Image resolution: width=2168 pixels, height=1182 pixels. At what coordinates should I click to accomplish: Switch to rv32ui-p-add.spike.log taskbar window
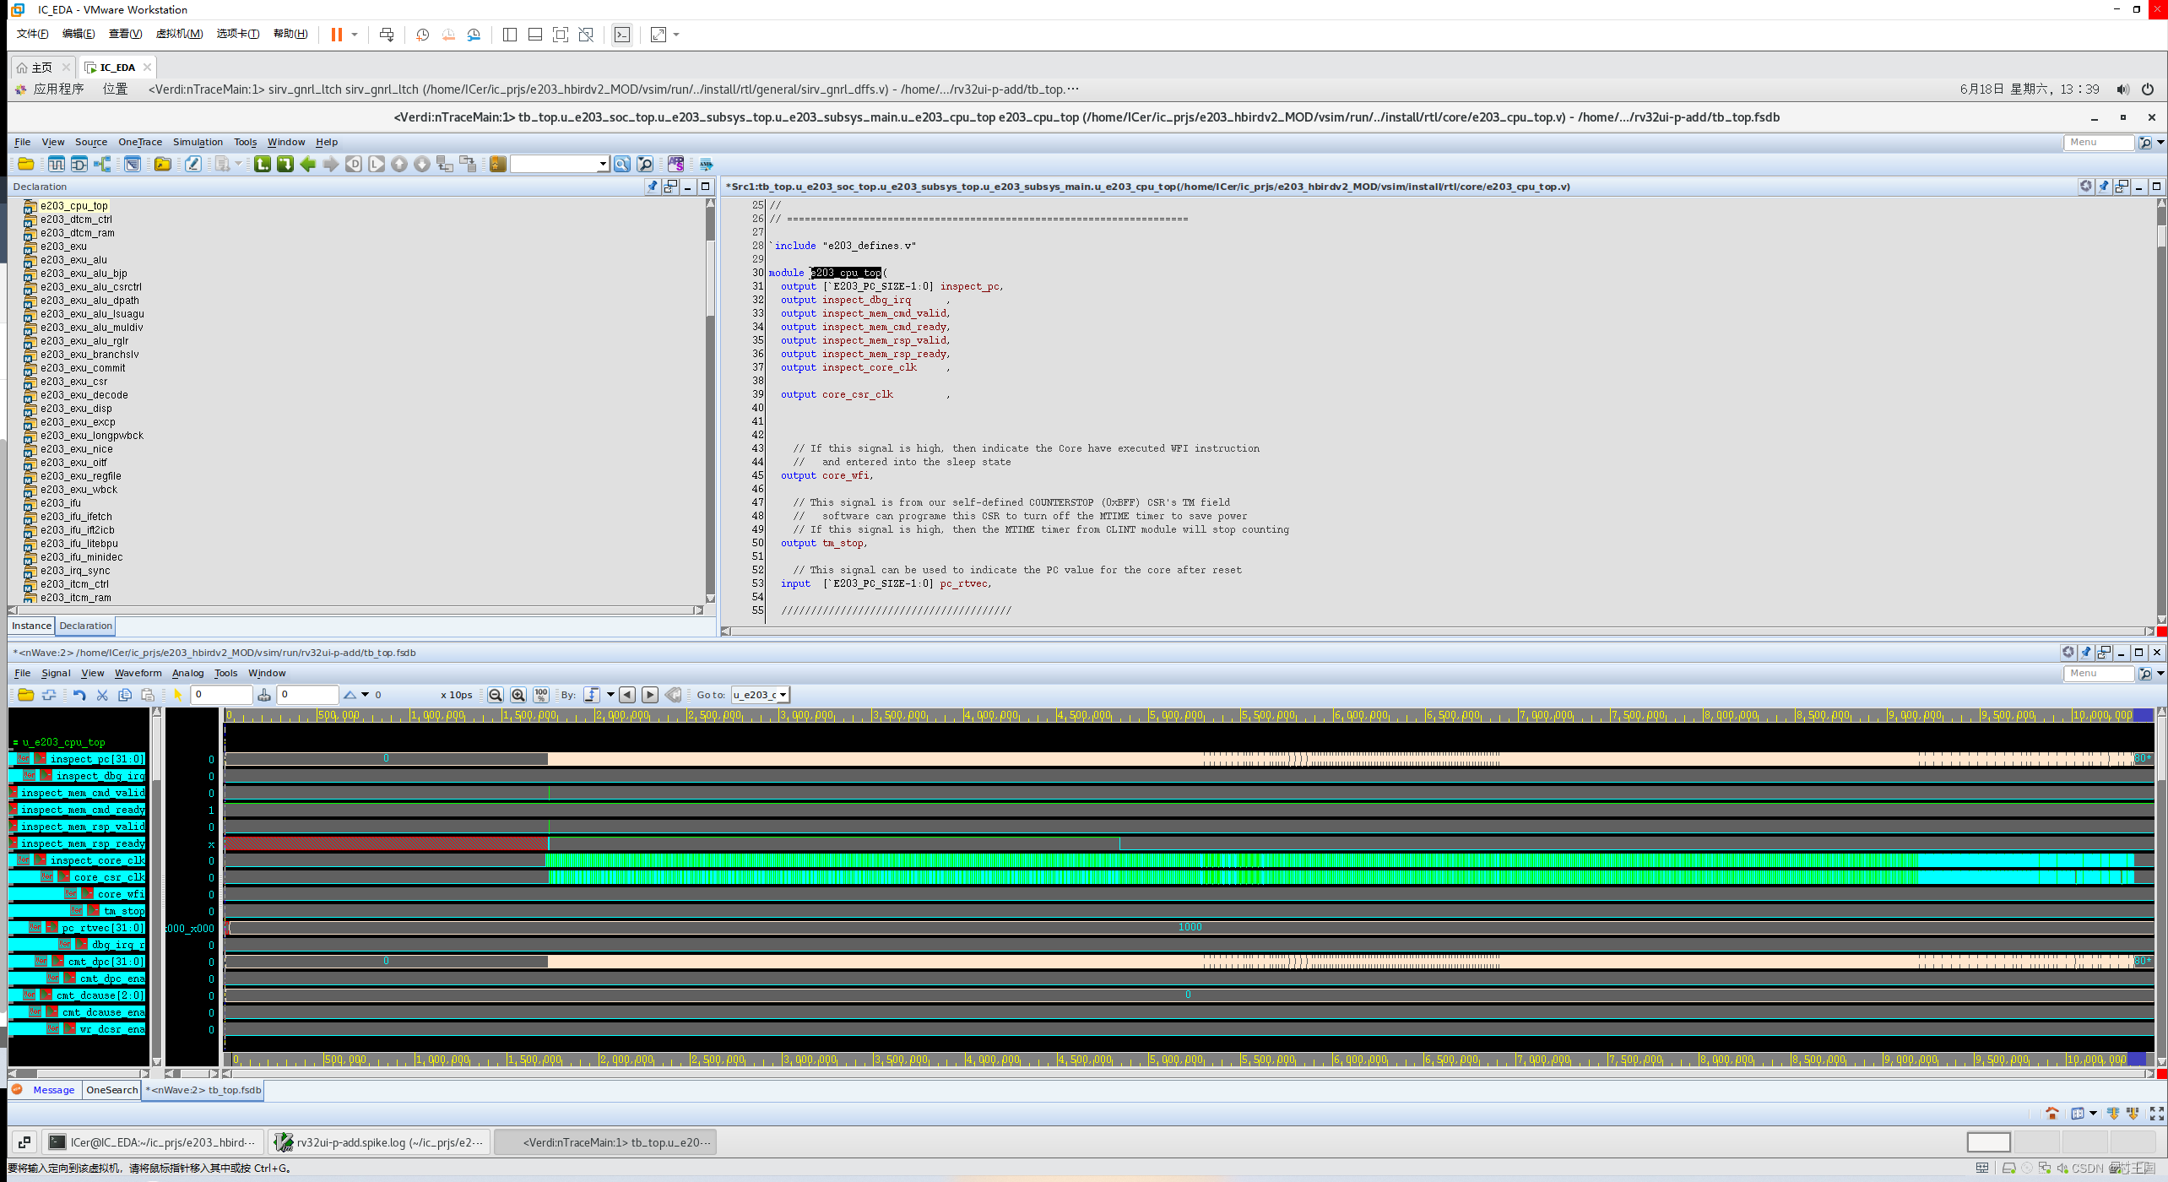click(x=381, y=1142)
